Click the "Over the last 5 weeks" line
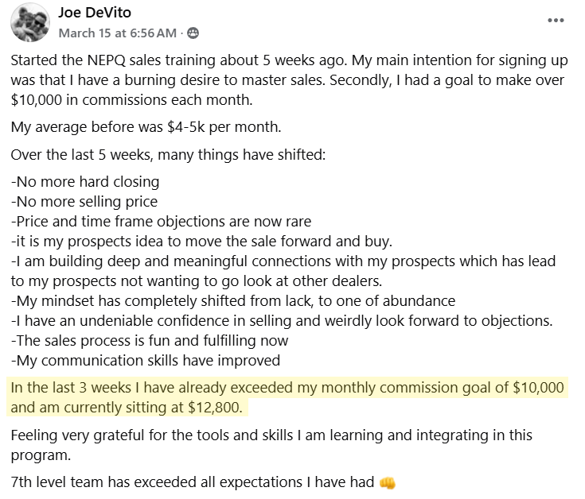 (x=168, y=154)
